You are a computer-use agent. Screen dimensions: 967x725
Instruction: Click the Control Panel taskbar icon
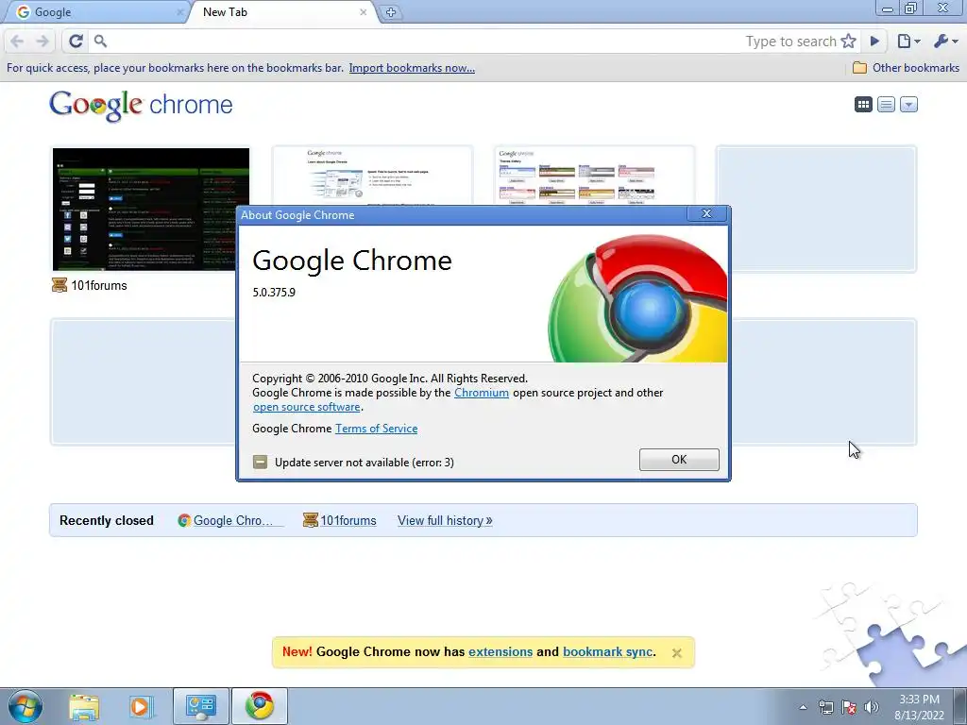(201, 706)
